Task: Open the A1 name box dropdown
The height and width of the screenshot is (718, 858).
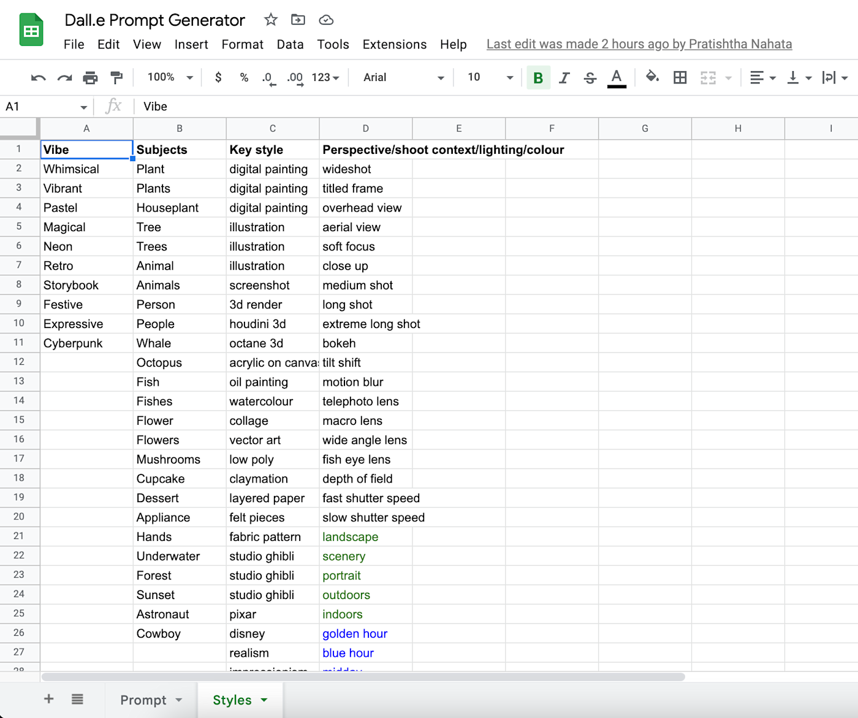Action: [83, 107]
